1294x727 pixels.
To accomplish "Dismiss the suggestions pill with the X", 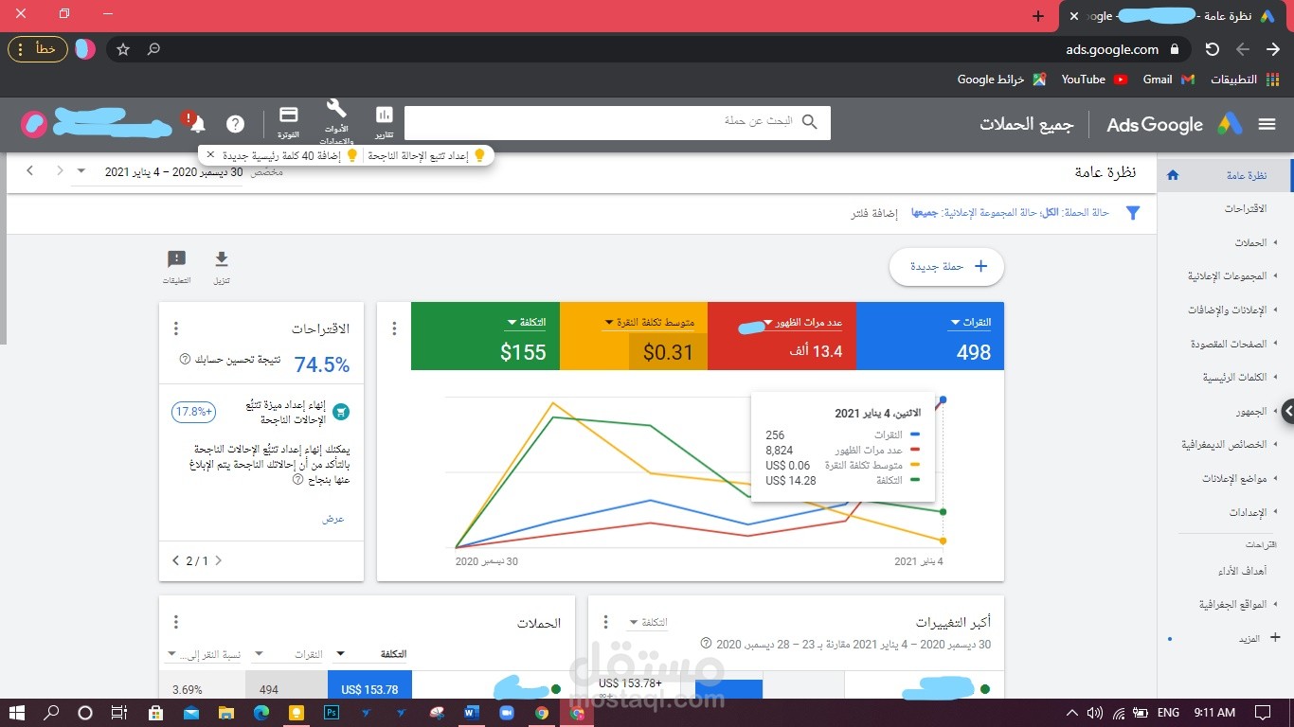I will point(210,154).
